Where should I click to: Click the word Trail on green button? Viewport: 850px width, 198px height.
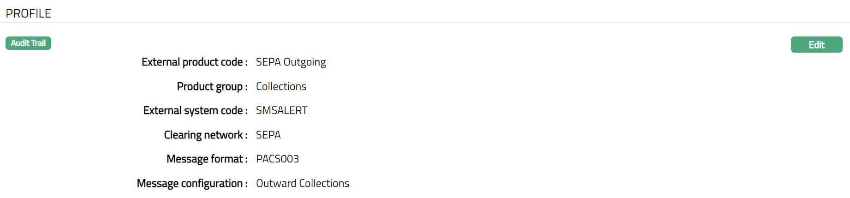[39, 43]
